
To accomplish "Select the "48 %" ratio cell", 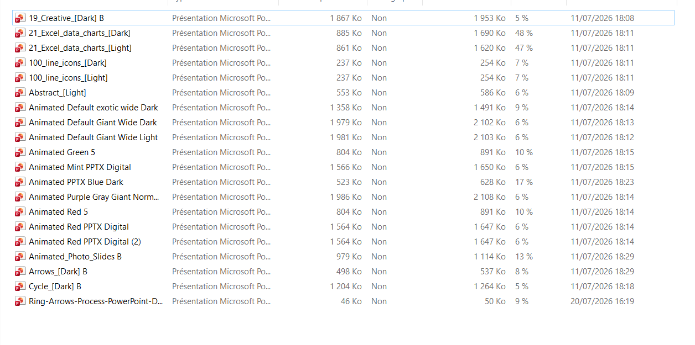I will [x=524, y=33].
